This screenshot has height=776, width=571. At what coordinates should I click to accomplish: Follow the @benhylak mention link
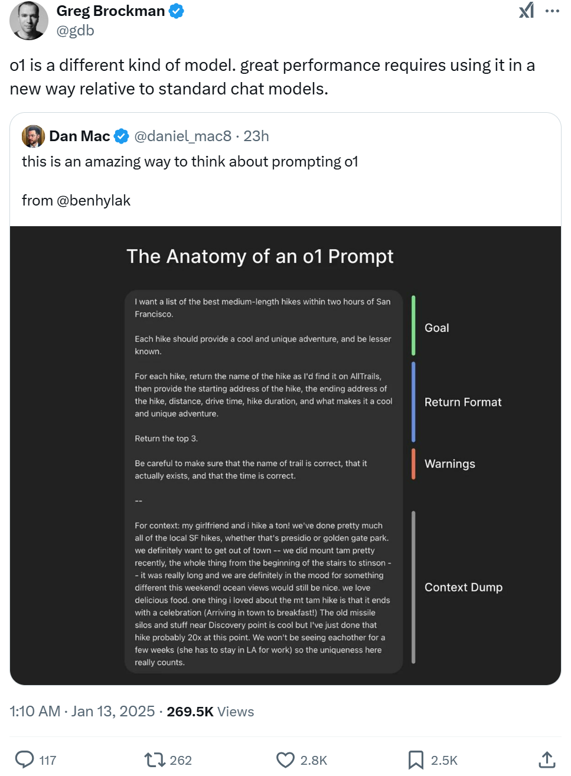click(93, 201)
